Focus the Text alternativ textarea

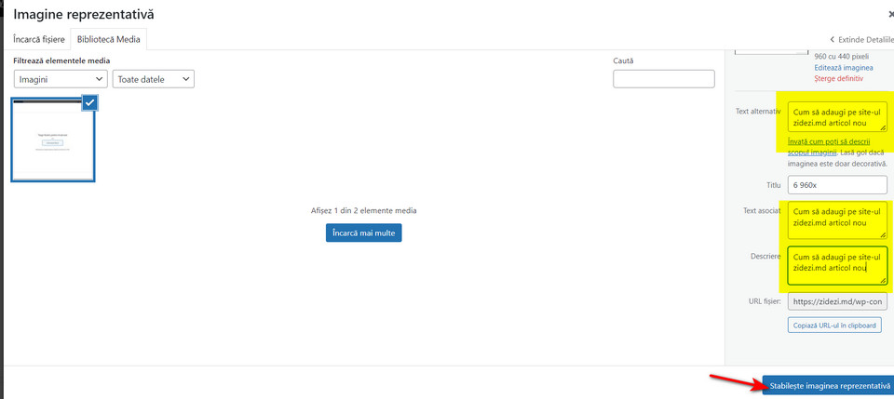pos(836,117)
